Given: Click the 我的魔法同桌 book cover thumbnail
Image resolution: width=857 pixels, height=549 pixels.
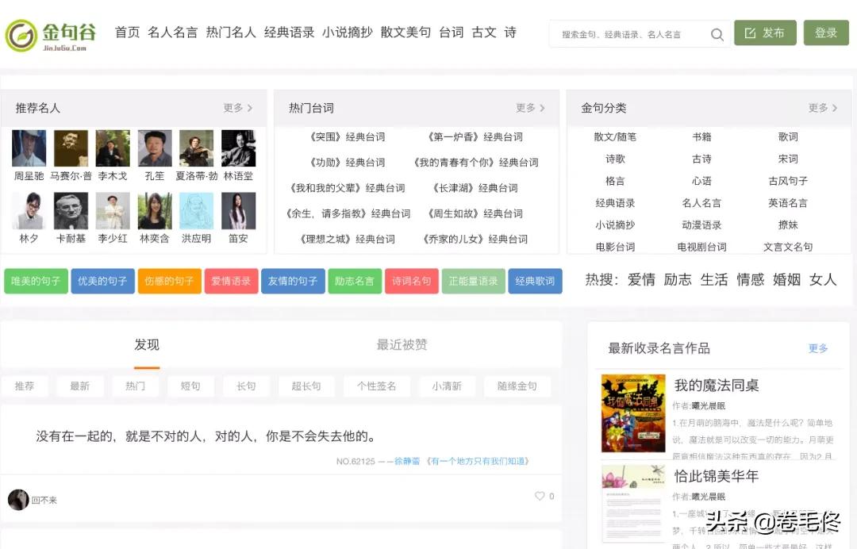Looking at the screenshot, I should point(632,413).
